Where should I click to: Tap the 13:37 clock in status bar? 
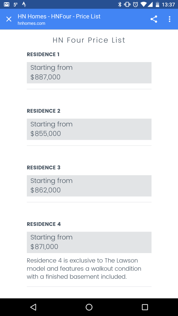(168, 4)
